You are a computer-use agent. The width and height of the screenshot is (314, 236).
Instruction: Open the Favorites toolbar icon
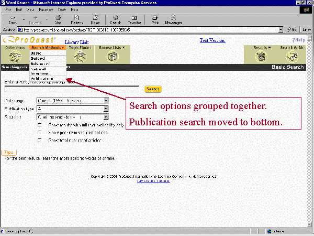pyautogui.click(x=134, y=18)
